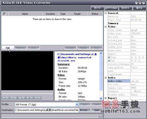Select the Audio codec property row
Viewport: 147px width, 119px height.
tap(127, 81)
